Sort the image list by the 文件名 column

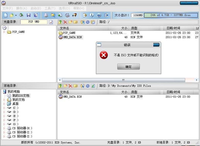pos(83,28)
